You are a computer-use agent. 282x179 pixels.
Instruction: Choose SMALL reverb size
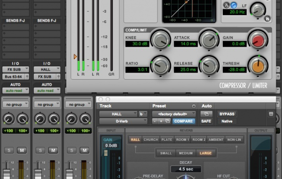[166, 153]
